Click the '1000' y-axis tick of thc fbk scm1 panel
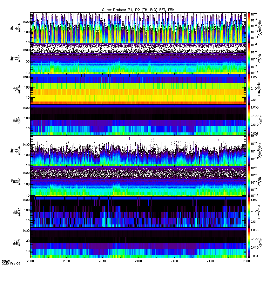 click(26, 231)
